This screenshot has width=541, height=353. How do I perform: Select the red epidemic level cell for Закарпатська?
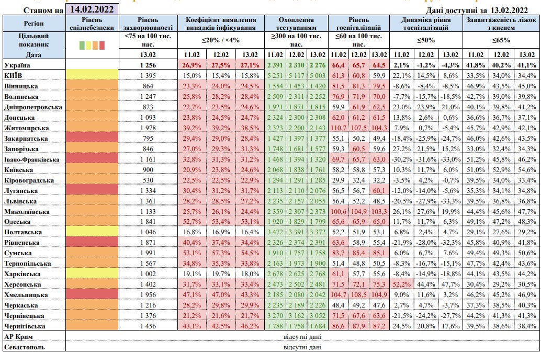click(x=92, y=139)
